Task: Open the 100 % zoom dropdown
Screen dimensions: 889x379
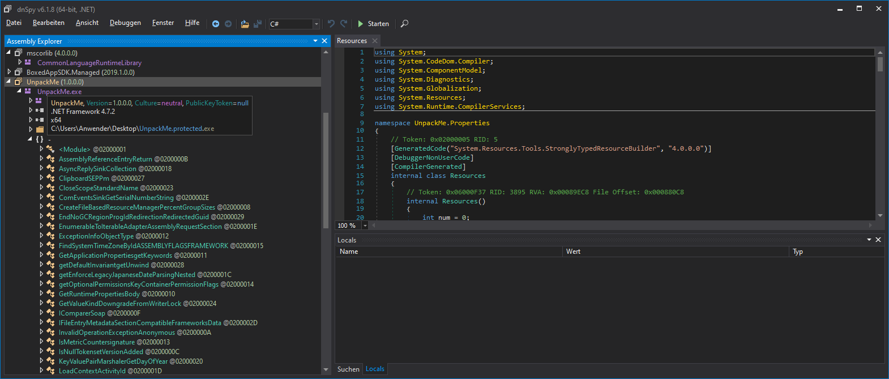Action: point(365,225)
